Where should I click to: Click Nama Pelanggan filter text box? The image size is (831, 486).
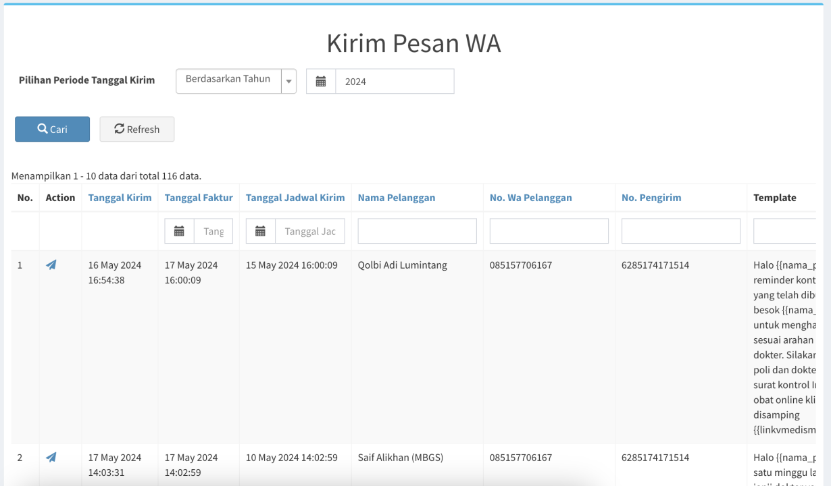(417, 232)
